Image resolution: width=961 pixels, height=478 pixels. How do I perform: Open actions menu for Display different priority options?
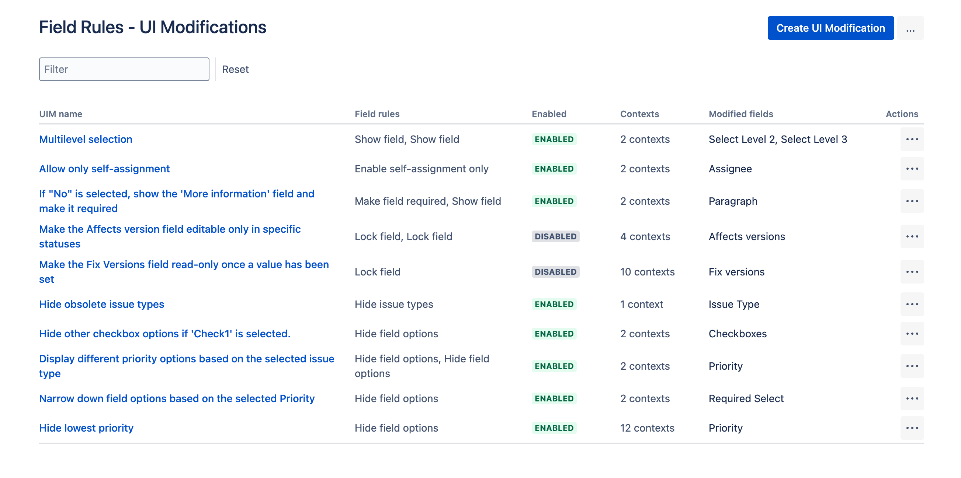912,366
